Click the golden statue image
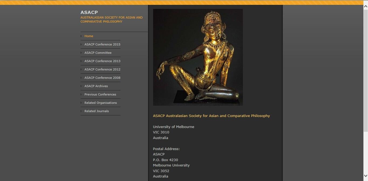The width and height of the screenshot is (368, 181). pyautogui.click(x=198, y=57)
